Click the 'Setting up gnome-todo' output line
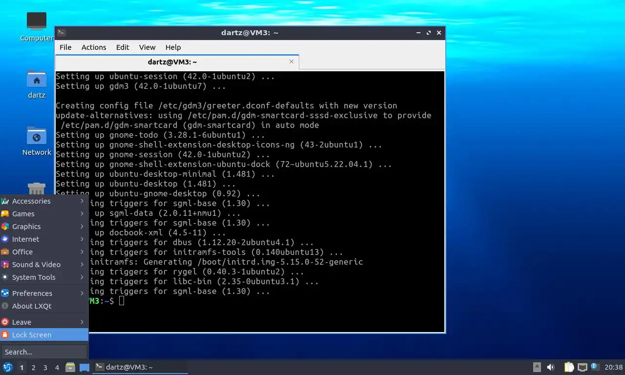This screenshot has width=625, height=375. (160, 135)
